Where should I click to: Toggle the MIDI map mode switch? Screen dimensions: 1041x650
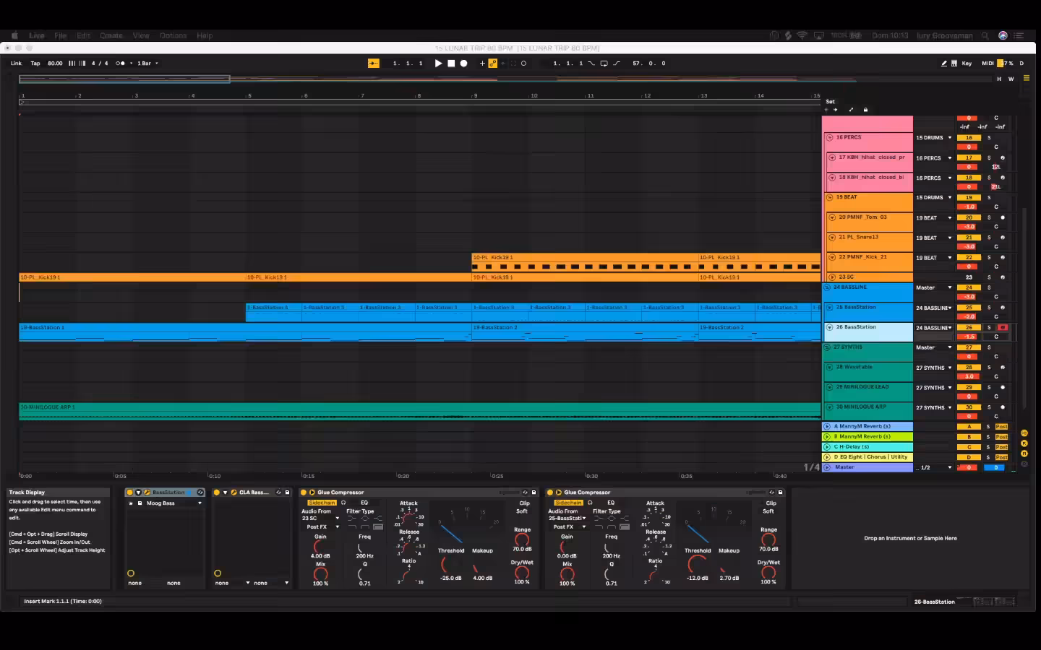pos(988,64)
